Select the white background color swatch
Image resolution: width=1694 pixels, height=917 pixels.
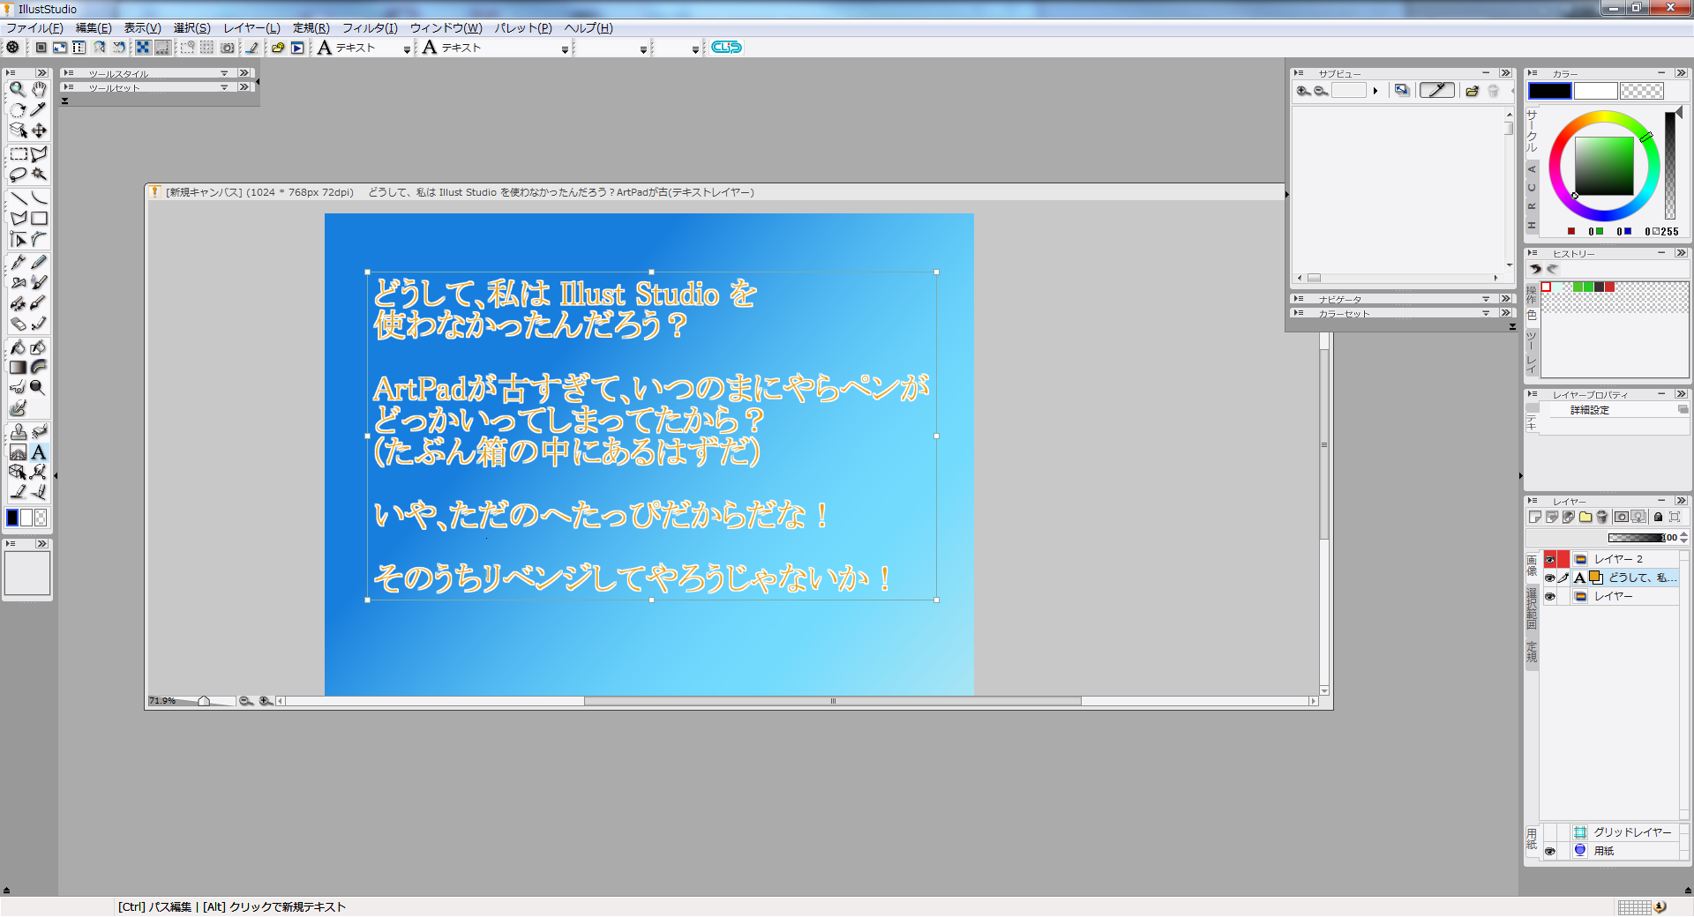[x=1596, y=91]
